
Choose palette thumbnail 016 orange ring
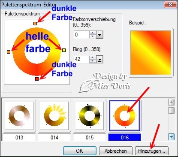coord(125,115)
